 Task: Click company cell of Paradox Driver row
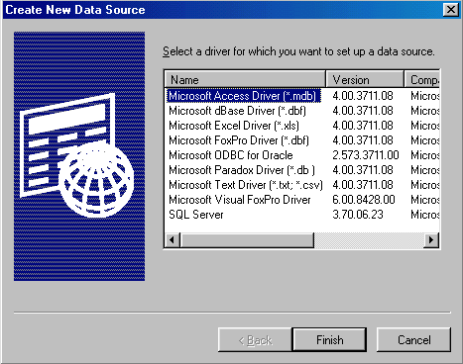(x=425, y=170)
